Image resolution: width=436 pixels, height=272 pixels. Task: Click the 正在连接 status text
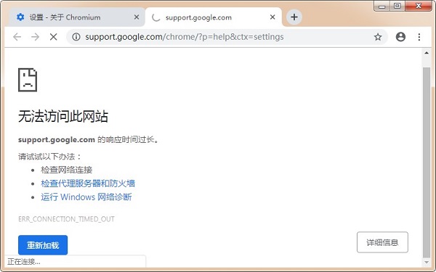click(x=24, y=262)
